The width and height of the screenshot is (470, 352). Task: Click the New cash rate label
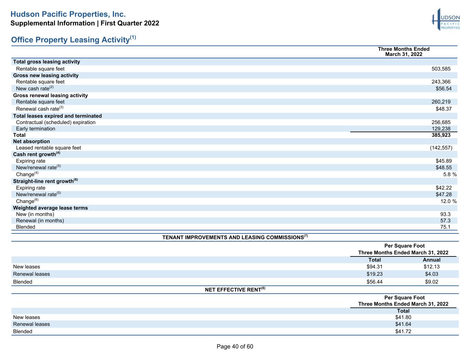pyautogui.click(x=35, y=88)
